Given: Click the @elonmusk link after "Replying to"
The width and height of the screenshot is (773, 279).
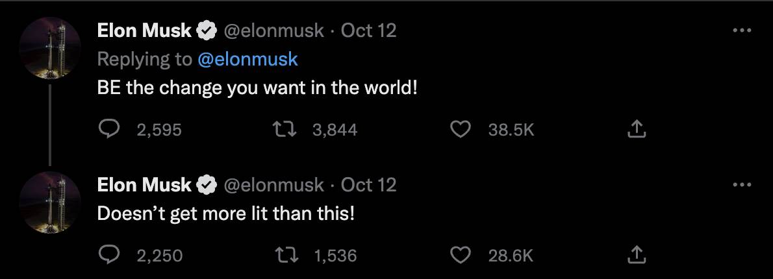Looking at the screenshot, I should [x=247, y=59].
